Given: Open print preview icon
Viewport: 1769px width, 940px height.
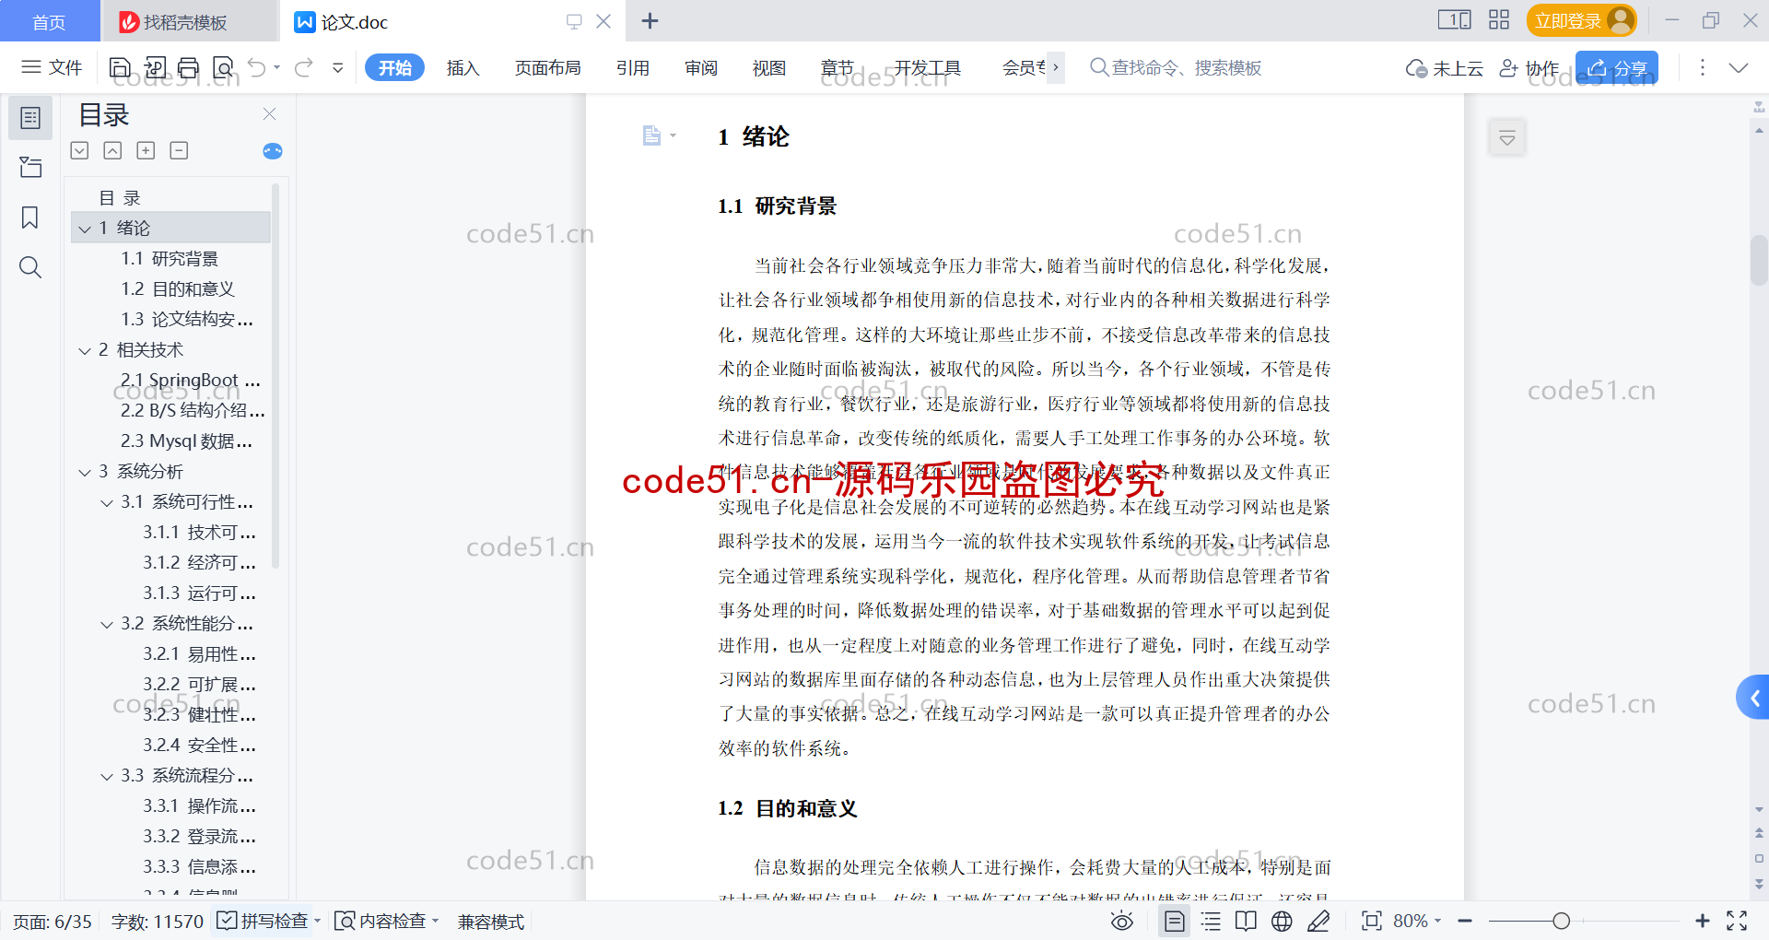Looking at the screenshot, I should pyautogui.click(x=222, y=67).
